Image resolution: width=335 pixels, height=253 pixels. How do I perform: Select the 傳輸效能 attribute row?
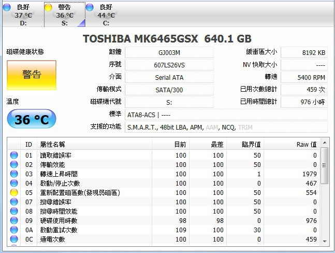pyautogui.click(x=164, y=164)
